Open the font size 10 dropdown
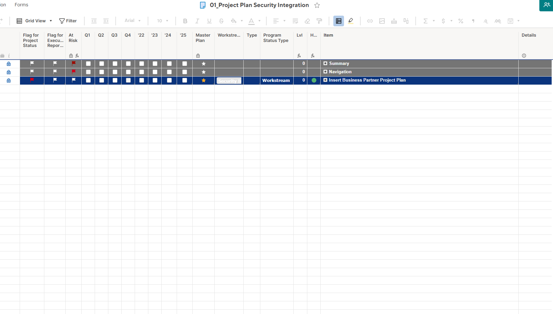553x314 pixels. point(163,21)
